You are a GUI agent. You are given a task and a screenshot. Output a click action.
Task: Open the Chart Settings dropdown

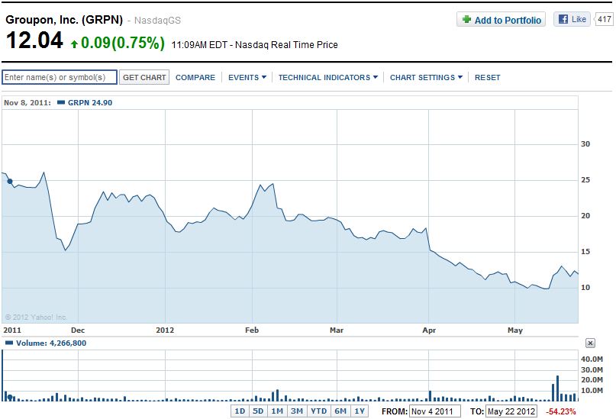[x=426, y=77]
